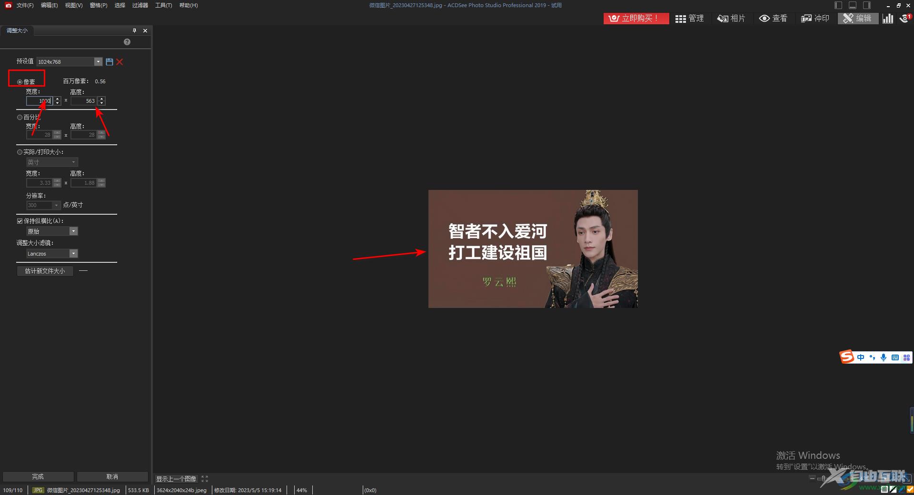914x495 pixels.
Task: Click the 立即购买 buy now button
Action: click(x=636, y=18)
